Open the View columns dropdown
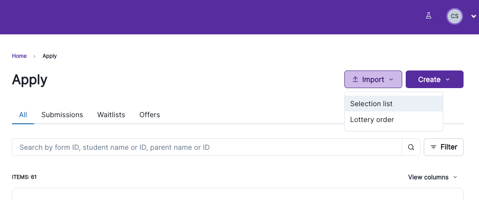 (432, 177)
